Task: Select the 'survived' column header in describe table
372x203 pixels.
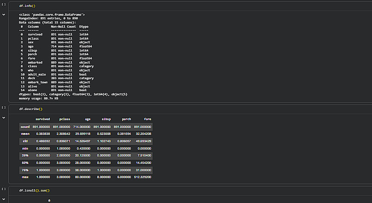Action: 43,119
